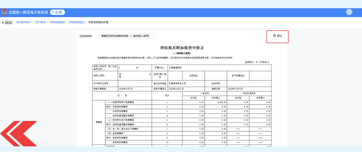362x152 pixels.
Task: Open the 申报信息查询 breadcrumb just before 申报信息查询详情
Action: point(76,22)
